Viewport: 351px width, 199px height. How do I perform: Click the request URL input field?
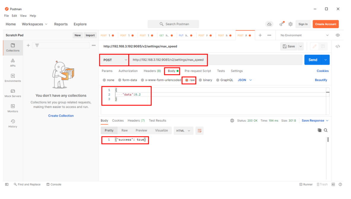coord(216,60)
